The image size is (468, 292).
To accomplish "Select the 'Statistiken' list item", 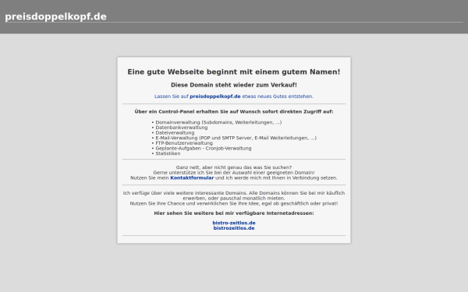I will tap(168, 153).
